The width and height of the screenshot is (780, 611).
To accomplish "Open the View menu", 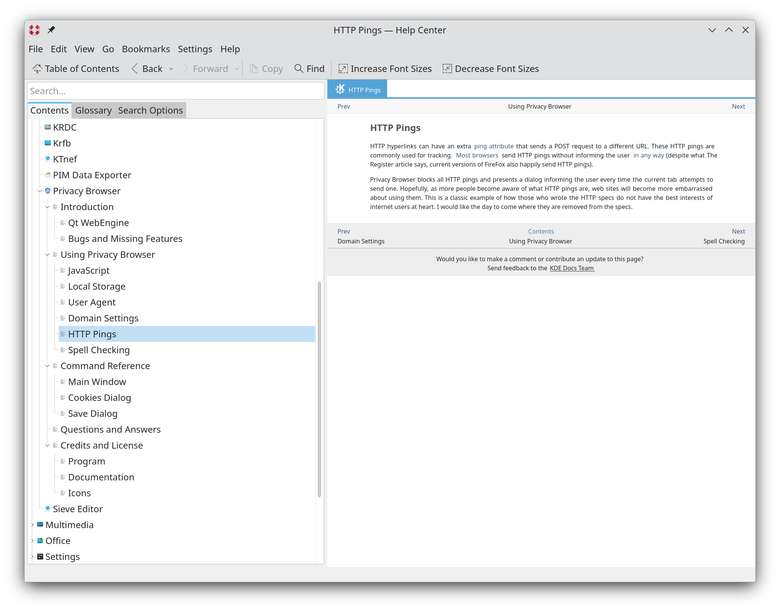I will pyautogui.click(x=84, y=49).
